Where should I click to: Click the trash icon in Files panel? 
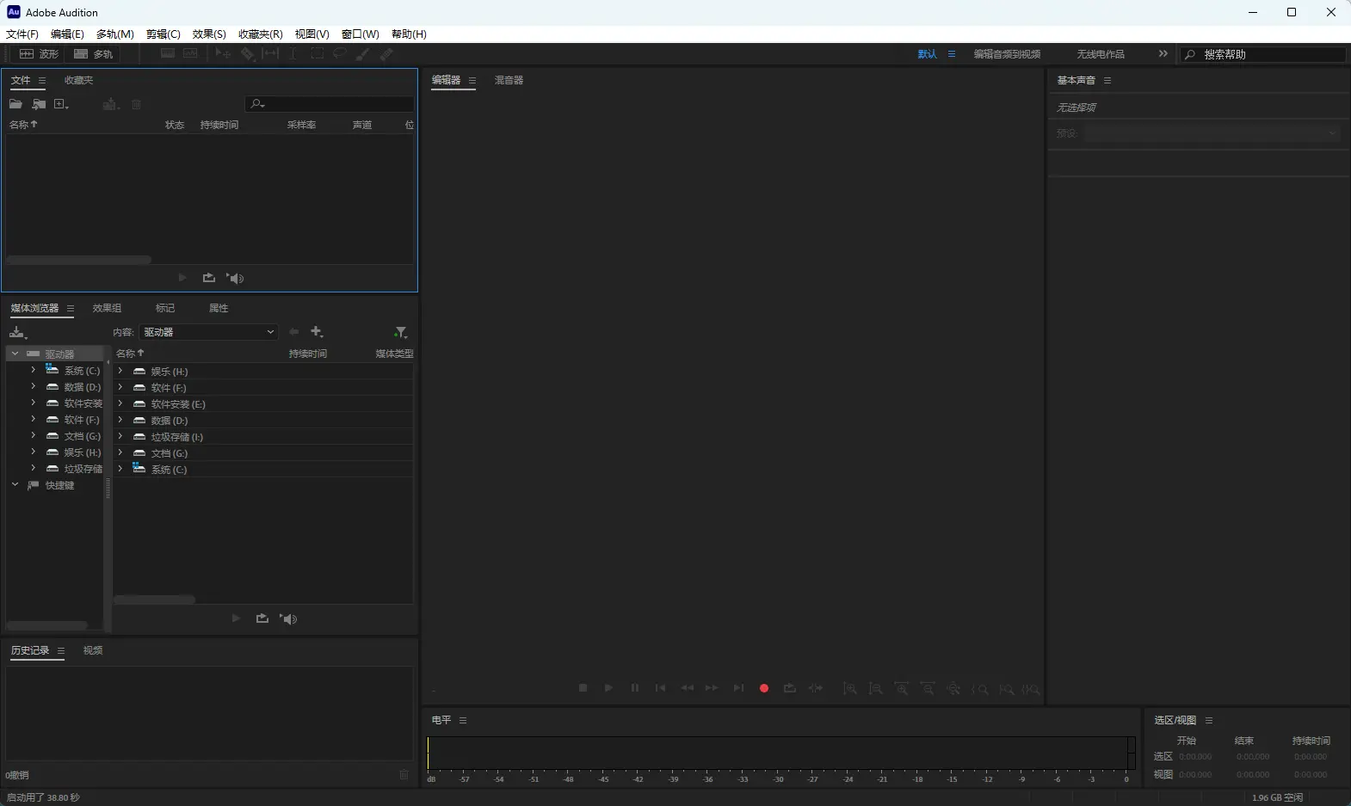click(136, 104)
